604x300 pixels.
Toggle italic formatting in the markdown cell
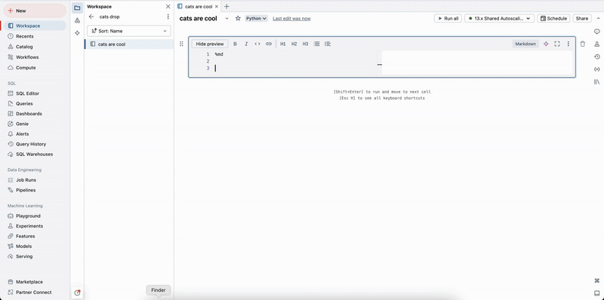[246, 44]
